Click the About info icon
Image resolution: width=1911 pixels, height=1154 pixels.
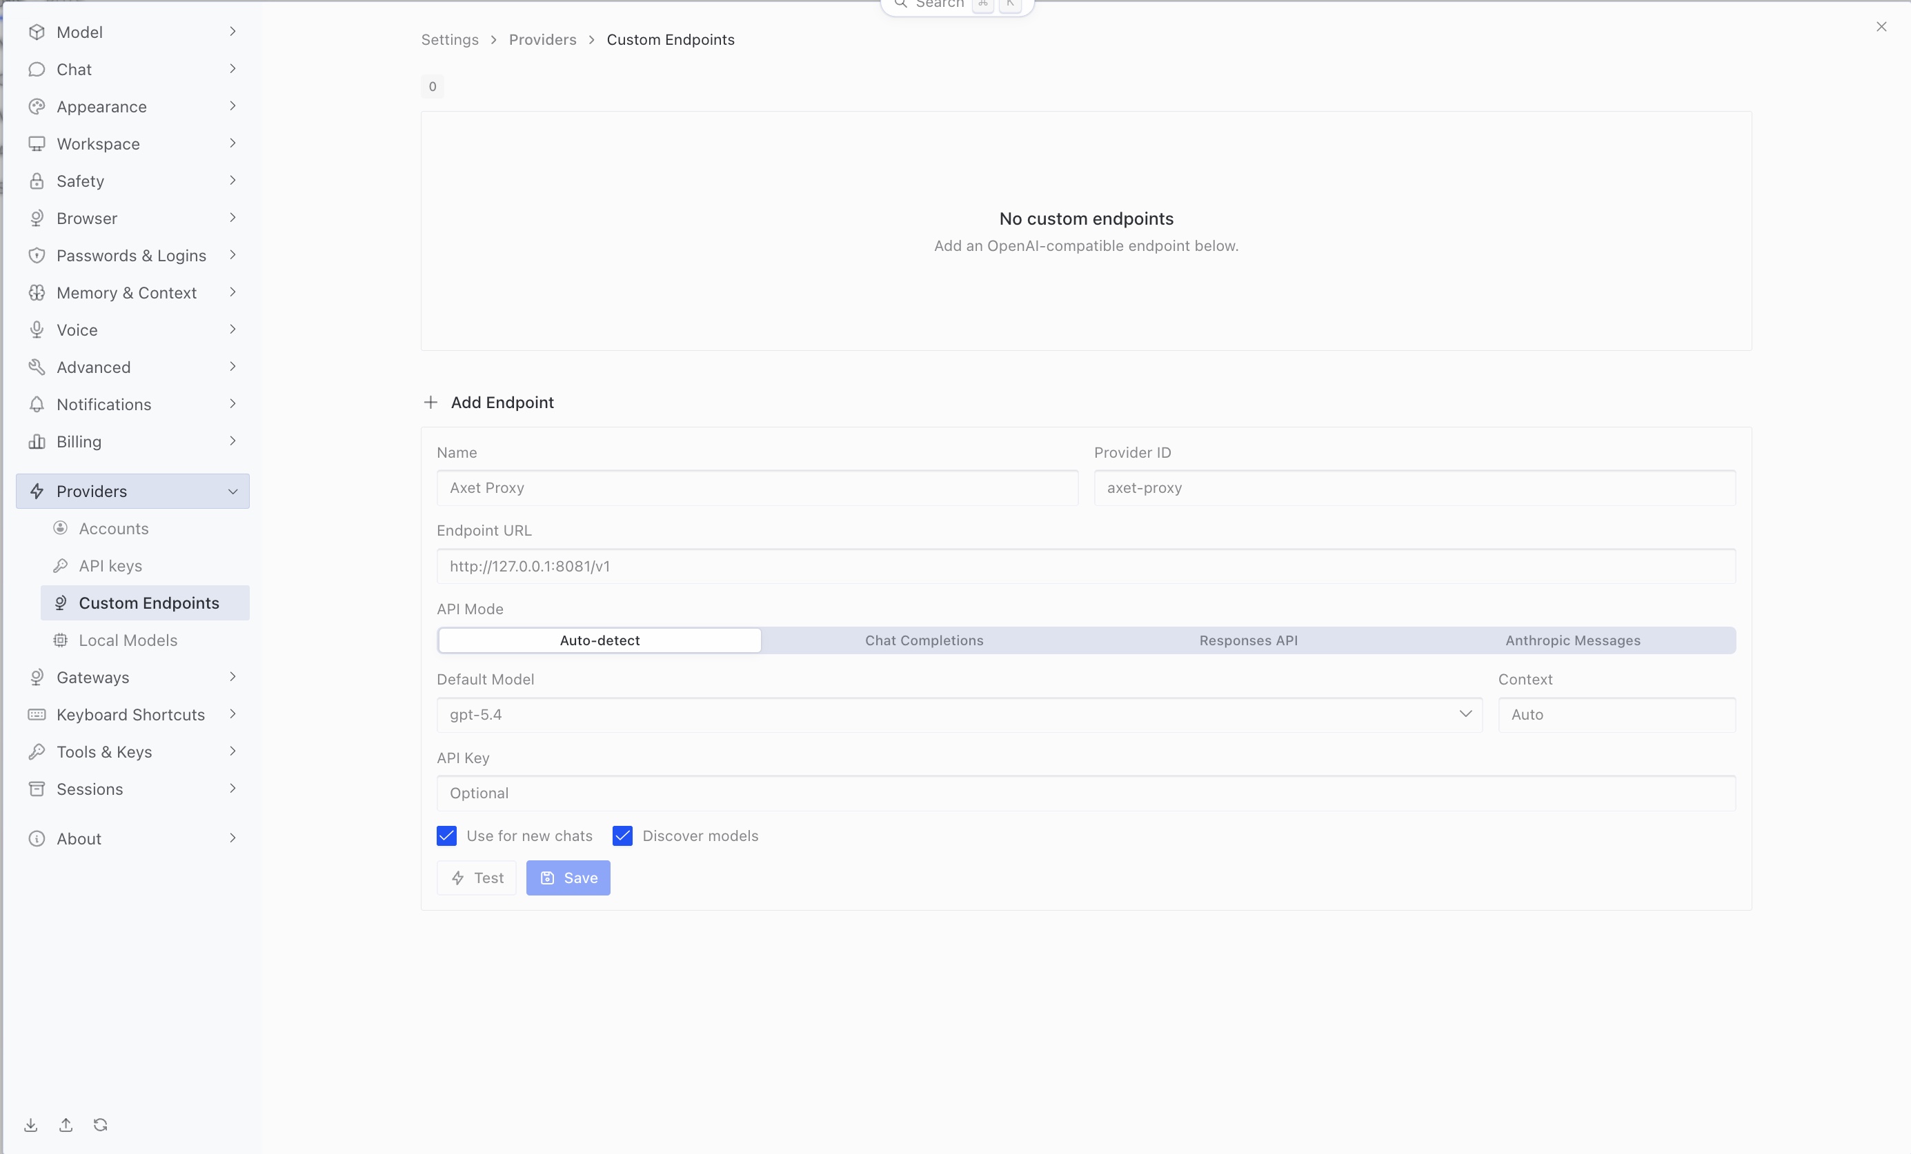pyautogui.click(x=37, y=838)
